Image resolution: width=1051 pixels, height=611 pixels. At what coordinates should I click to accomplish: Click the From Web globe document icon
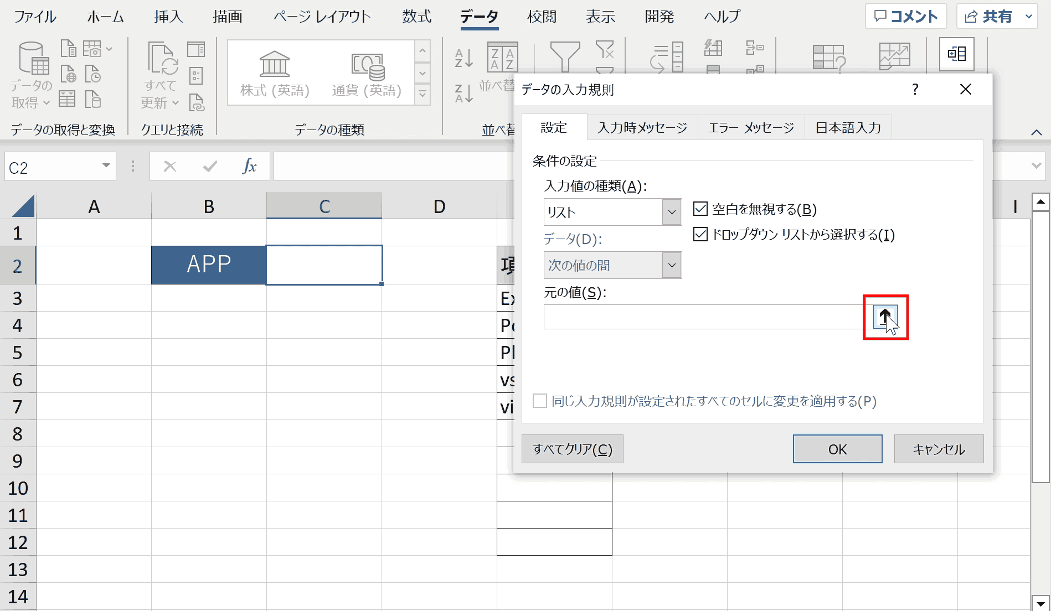tap(68, 74)
